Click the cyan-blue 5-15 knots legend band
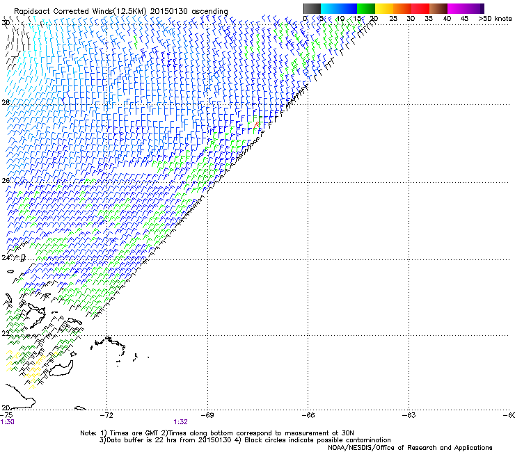This screenshot has width=515, height=452. (x=339, y=8)
